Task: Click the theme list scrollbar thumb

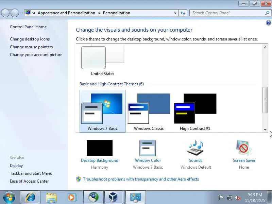Action: [x=265, y=100]
